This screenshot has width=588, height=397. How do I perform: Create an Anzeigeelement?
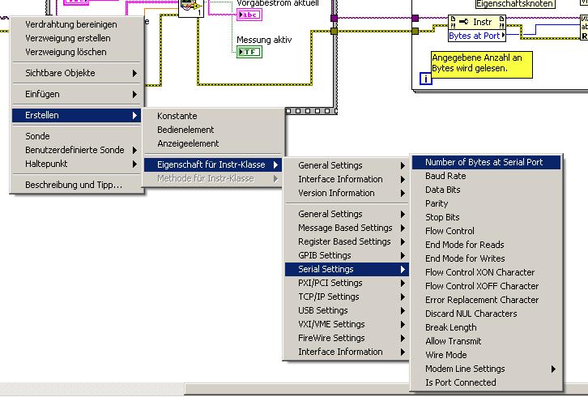pos(213,143)
